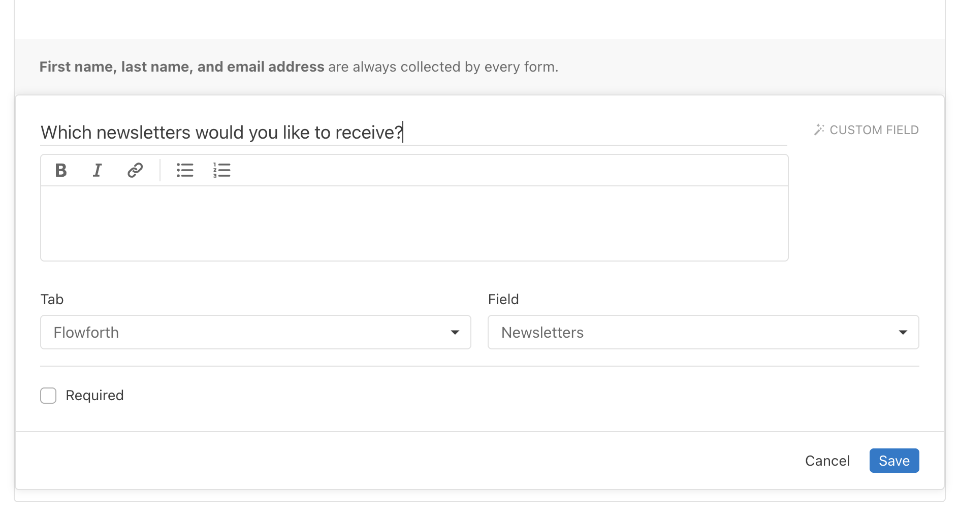
Task: Place cursor in the empty description area
Action: coord(414,223)
